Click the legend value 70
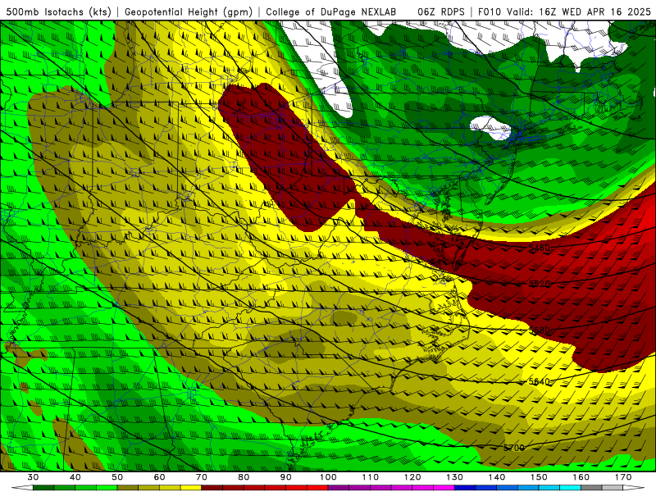656x492 pixels. [202, 477]
